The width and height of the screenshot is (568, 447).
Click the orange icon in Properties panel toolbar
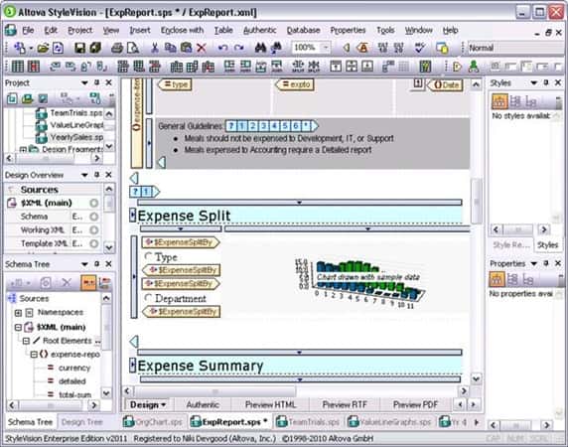(x=497, y=279)
